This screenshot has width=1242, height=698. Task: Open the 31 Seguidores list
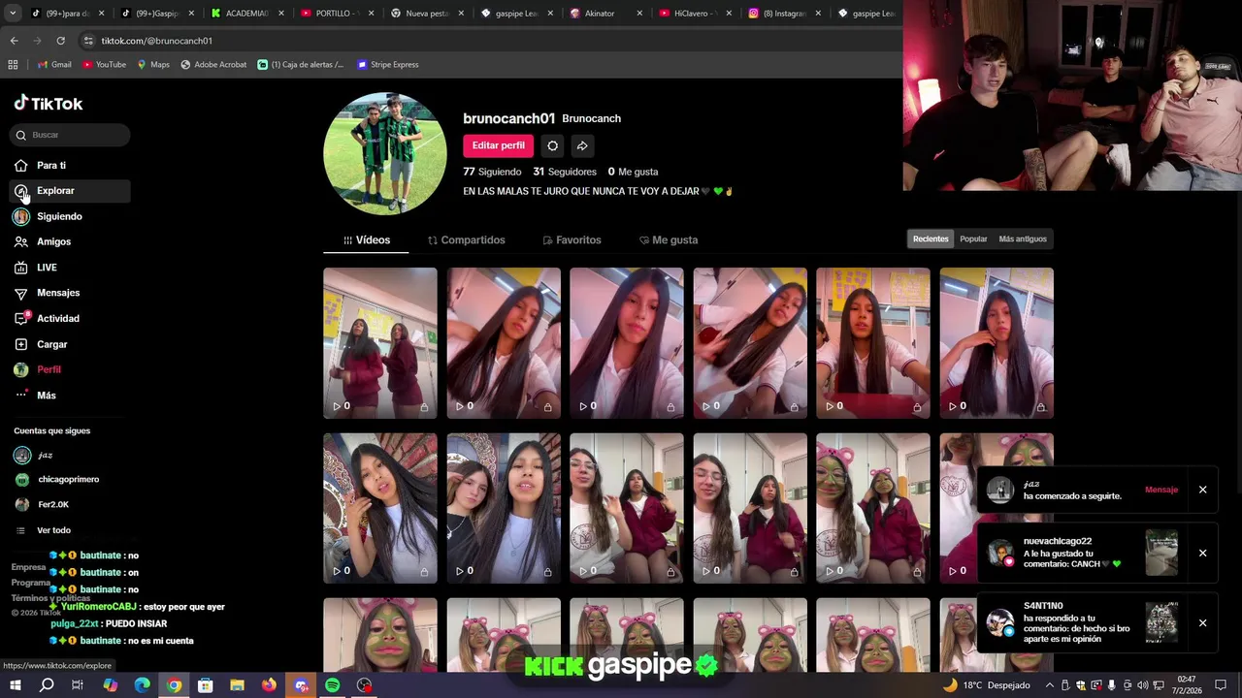pyautogui.click(x=565, y=172)
